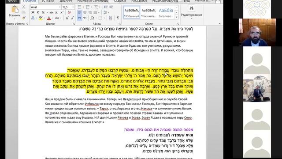
Task: Open Стили styles pane launcher
Action: click(178, 23)
